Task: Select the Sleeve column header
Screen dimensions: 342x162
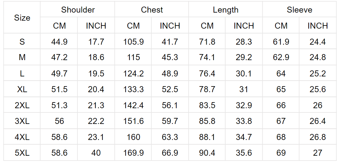Action: tap(299, 10)
